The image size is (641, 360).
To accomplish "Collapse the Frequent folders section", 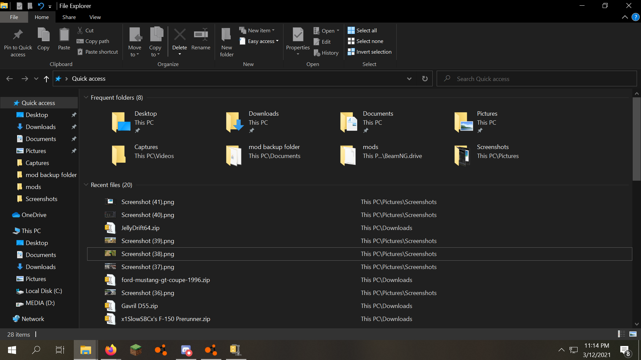I will pyautogui.click(x=86, y=97).
